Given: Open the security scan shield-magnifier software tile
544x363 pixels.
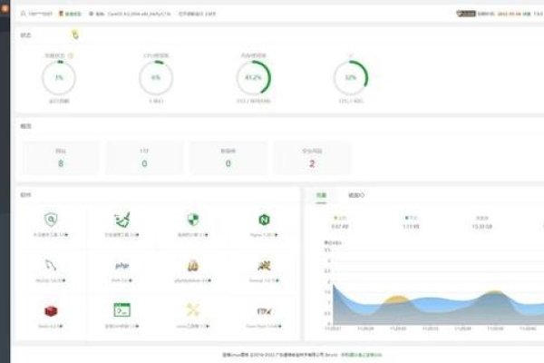Looking at the screenshot, I should 51,220.
